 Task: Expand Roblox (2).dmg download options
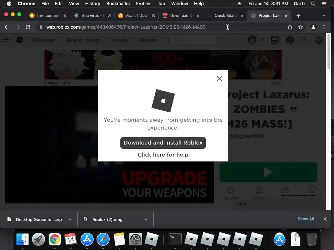pyautogui.click(x=146, y=219)
